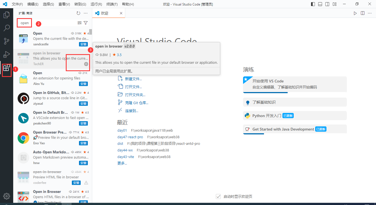This screenshot has height=205, width=376.
Task: Close the 欢迎 tab
Action: point(121,13)
